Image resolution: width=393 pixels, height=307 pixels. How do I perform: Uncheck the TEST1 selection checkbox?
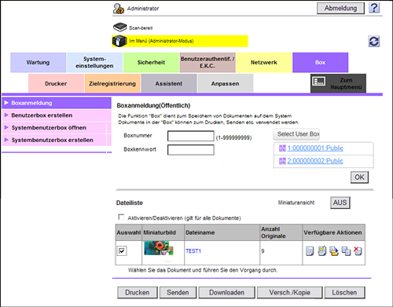click(x=122, y=251)
